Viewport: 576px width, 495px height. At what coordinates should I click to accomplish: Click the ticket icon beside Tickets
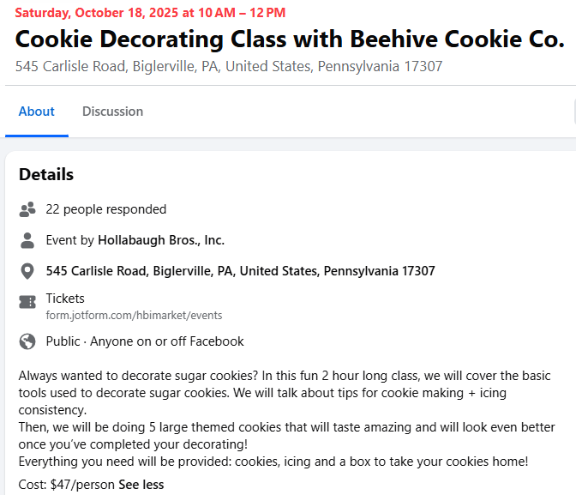(x=27, y=302)
